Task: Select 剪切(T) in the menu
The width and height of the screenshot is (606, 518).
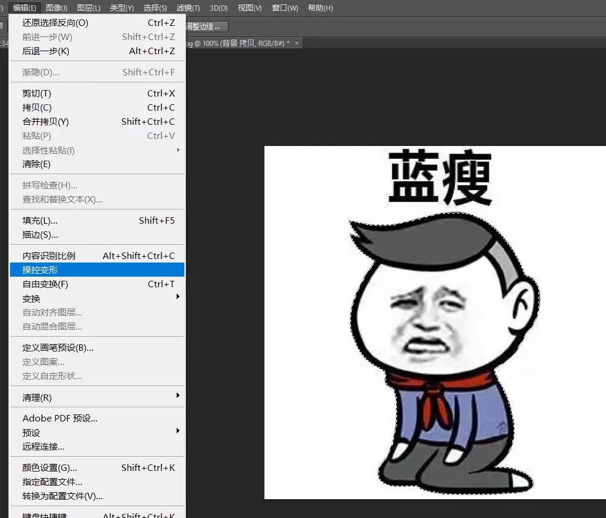Action: tap(97, 94)
